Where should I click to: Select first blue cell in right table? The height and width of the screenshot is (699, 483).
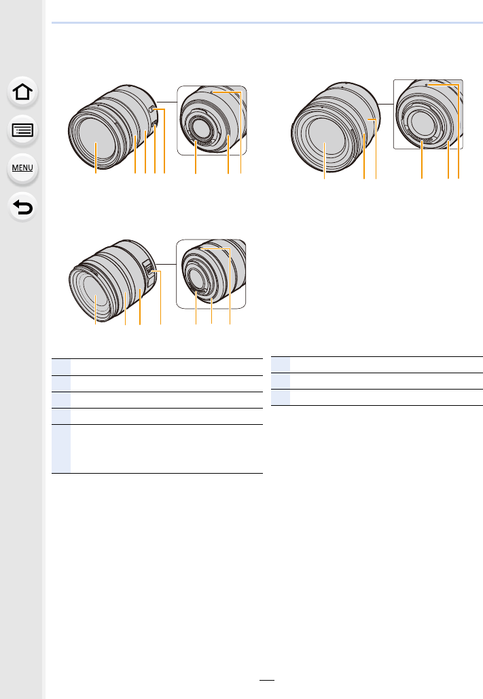[x=281, y=364]
